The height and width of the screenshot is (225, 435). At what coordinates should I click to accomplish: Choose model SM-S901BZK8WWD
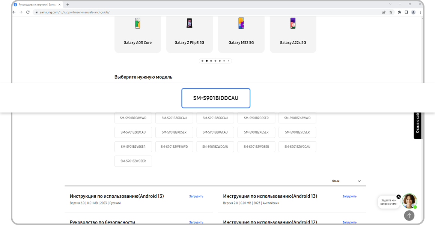[297, 118]
